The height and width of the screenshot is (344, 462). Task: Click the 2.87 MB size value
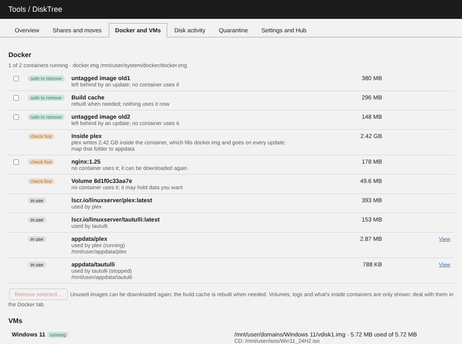[371, 239]
